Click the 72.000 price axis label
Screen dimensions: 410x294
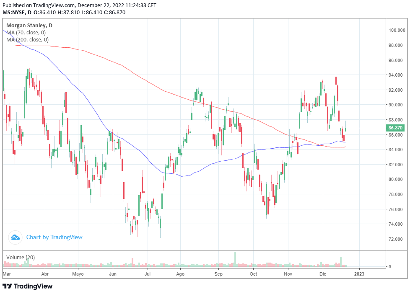396,239
